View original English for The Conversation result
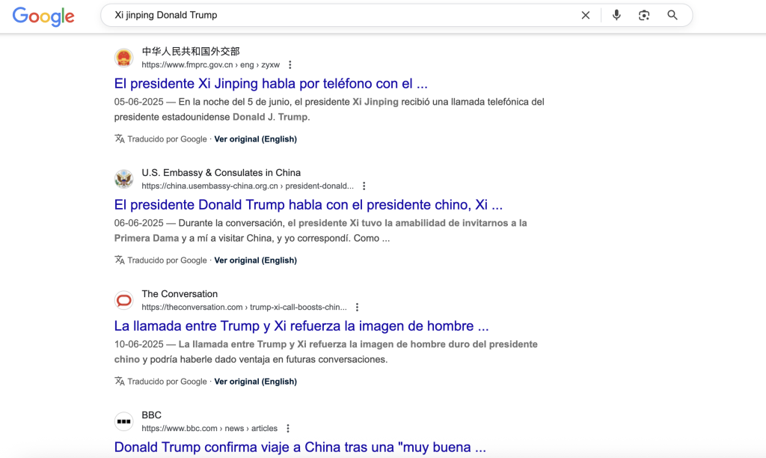Viewport: 766px width, 458px height. pyautogui.click(x=256, y=381)
